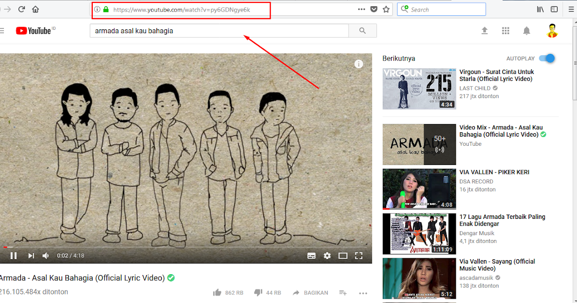577x303 pixels.
Task: Visit Dengar Musik channel
Action: tap(478, 233)
